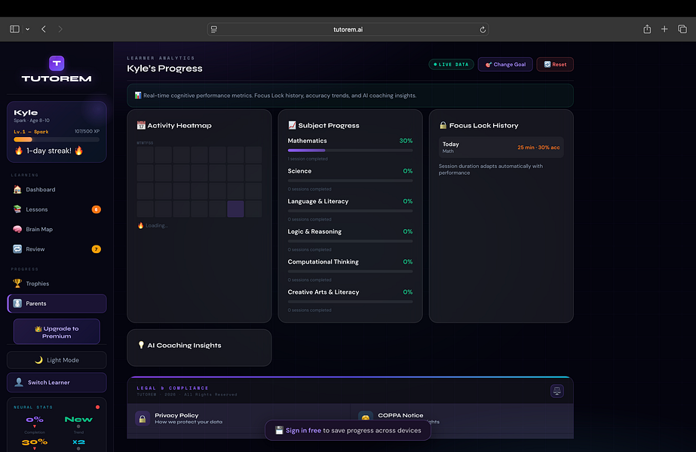Viewport: 696px width, 452px height.
Task: Click the browser sidebar toggle icon
Action: click(14, 29)
